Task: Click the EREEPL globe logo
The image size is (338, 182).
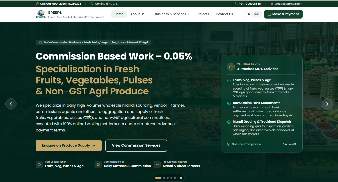Action: point(41,14)
